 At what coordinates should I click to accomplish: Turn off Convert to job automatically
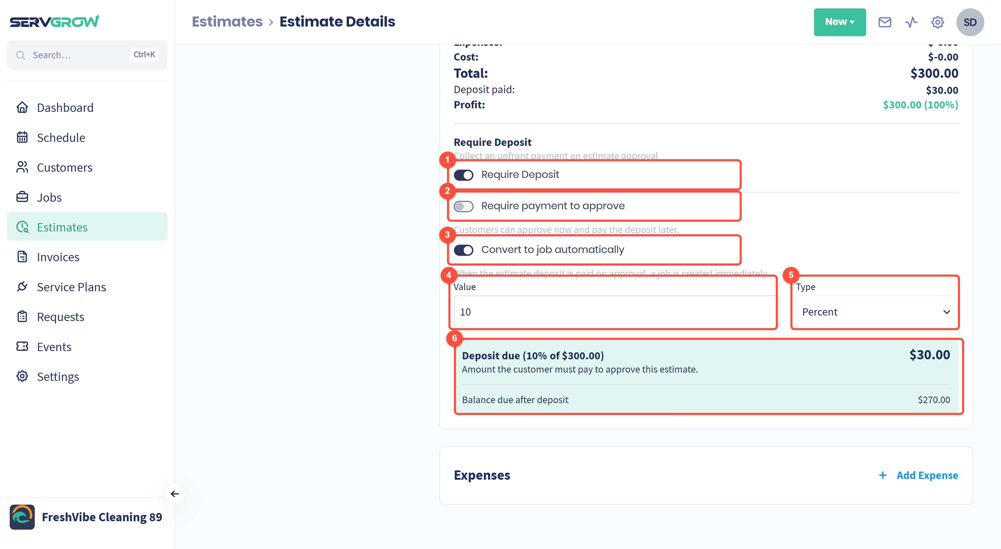tap(463, 250)
